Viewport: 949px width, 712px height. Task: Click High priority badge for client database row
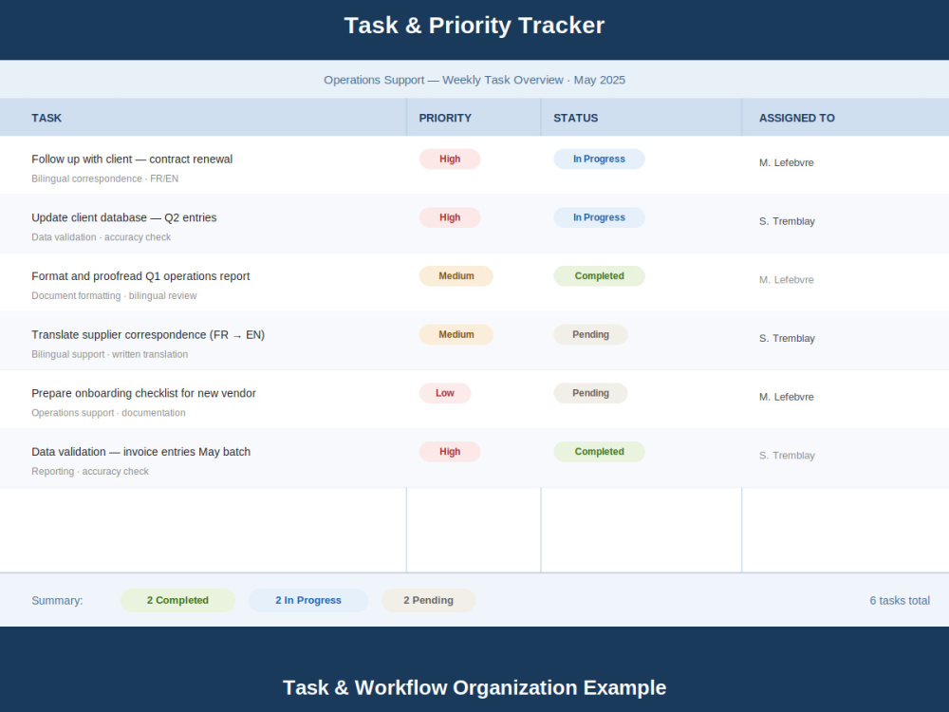(450, 217)
